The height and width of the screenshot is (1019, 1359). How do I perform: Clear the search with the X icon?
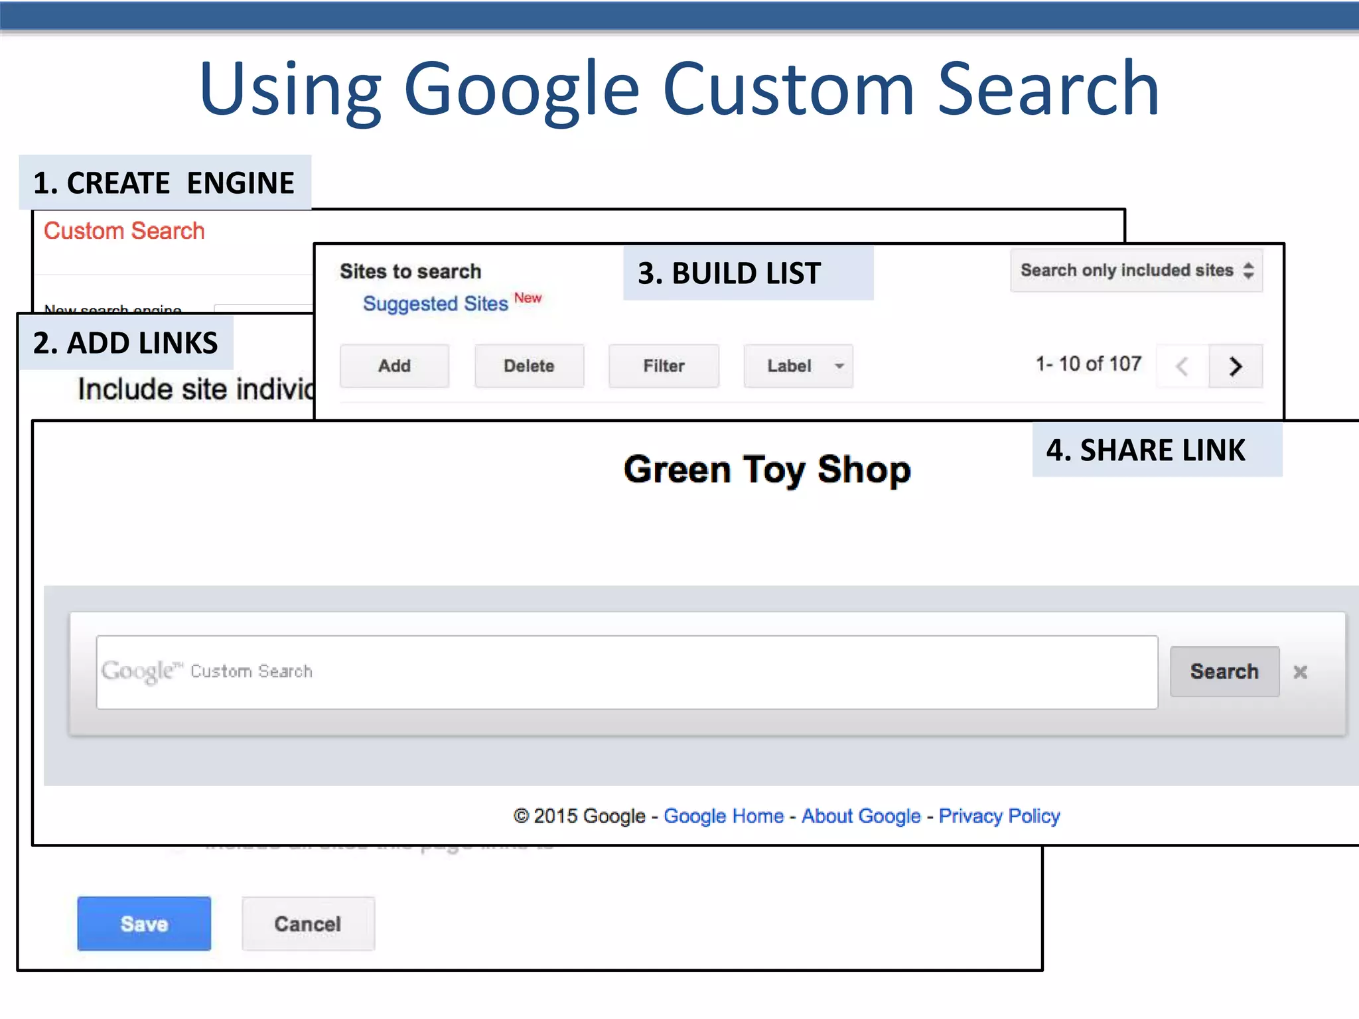point(1301,672)
